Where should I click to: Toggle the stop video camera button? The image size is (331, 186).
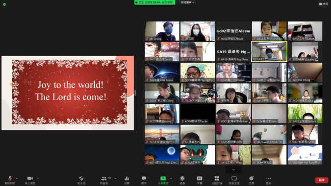(x=30, y=180)
